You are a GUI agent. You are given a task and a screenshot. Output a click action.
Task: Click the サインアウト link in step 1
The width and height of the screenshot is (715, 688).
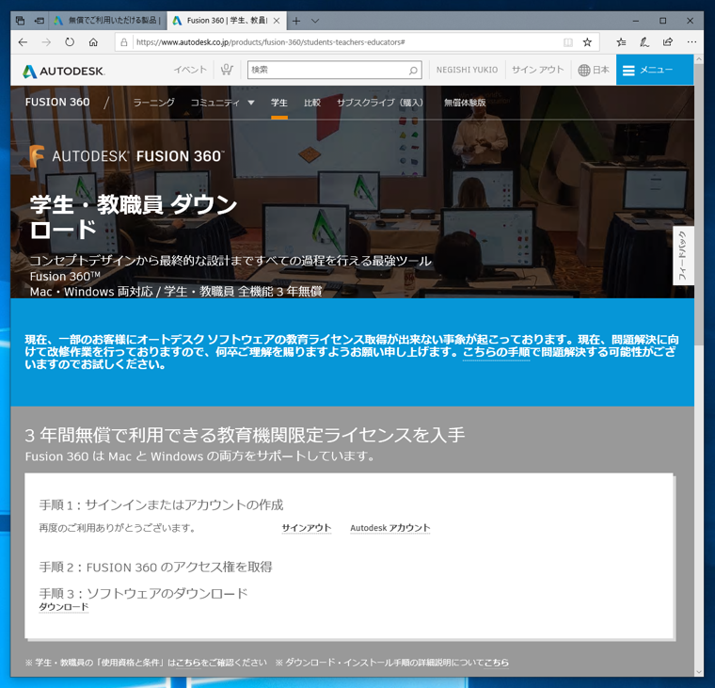pyautogui.click(x=307, y=528)
